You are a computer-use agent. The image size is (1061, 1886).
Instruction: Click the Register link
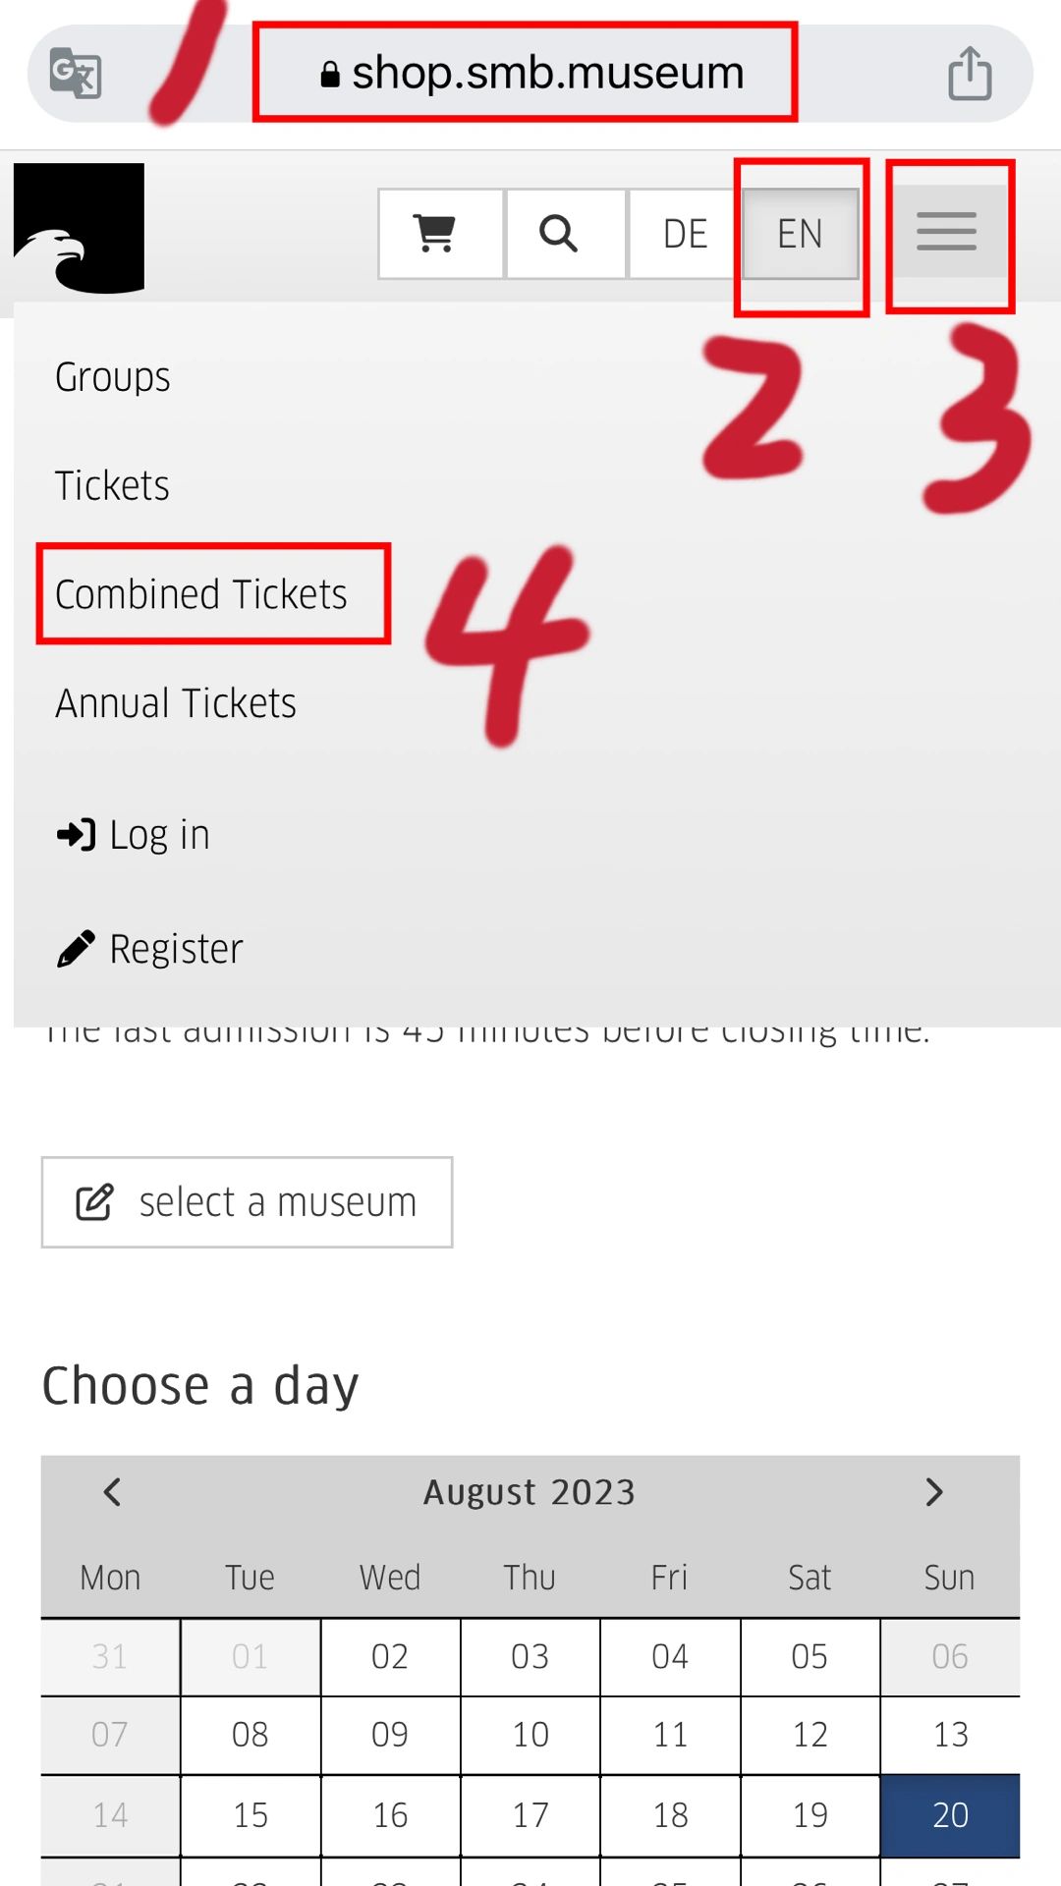point(149,949)
